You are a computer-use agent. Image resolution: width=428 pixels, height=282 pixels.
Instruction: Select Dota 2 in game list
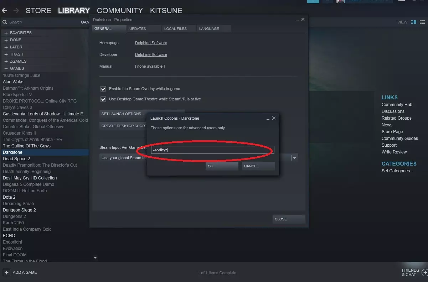9,197
